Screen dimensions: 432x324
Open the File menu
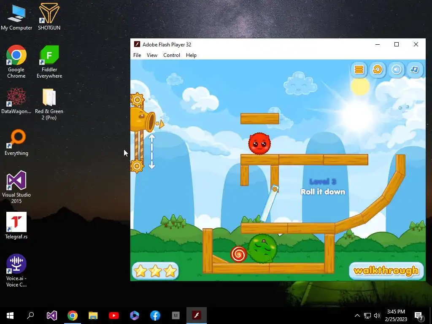pos(137,55)
